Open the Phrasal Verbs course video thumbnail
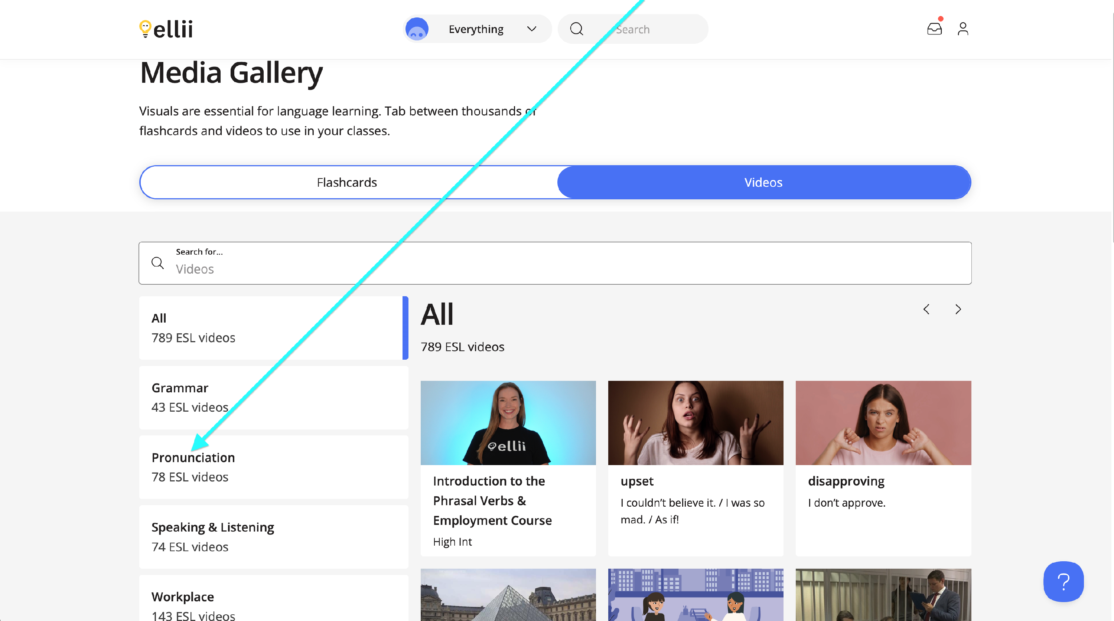This screenshot has height=621, width=1114. pyautogui.click(x=508, y=423)
